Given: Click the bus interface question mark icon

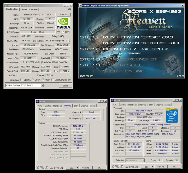Looking at the screenshot, I should (x=70, y=41).
